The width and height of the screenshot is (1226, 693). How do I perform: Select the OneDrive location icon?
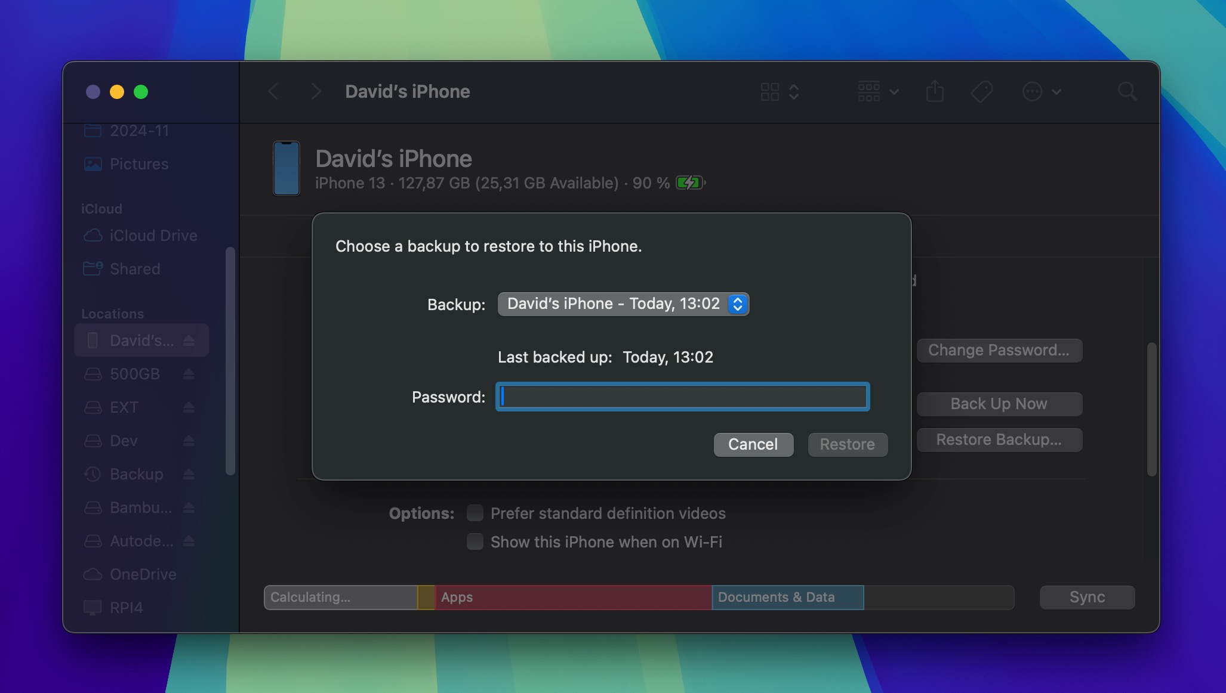pos(94,574)
